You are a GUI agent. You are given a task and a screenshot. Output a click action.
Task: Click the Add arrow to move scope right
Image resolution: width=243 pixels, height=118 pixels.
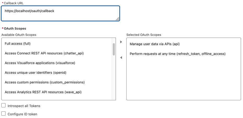[121, 42]
